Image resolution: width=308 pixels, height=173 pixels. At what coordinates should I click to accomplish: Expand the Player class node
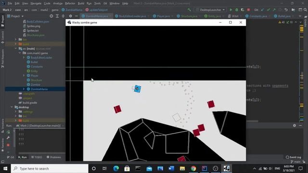tap(24, 75)
